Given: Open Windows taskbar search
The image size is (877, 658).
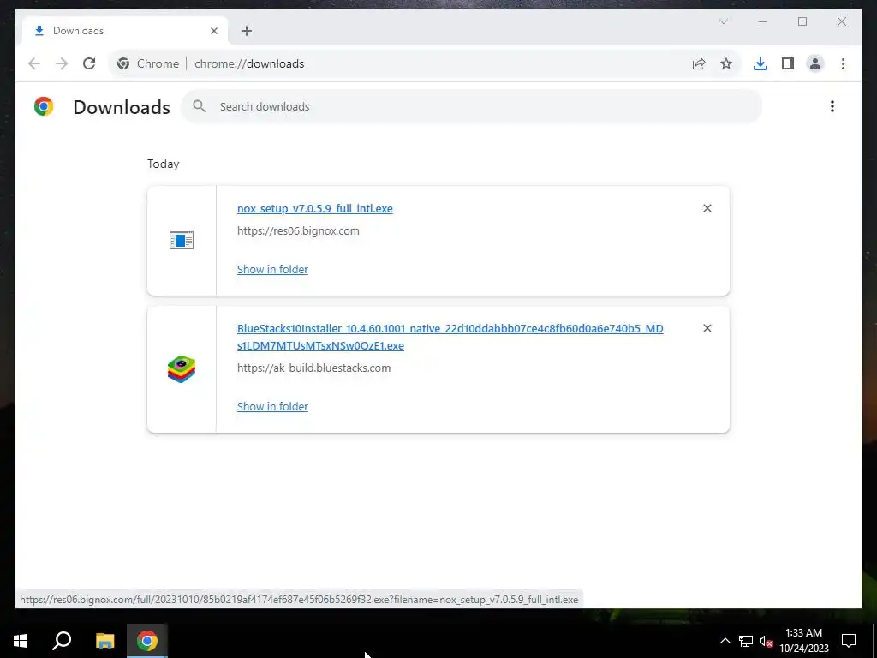Looking at the screenshot, I should [x=62, y=641].
